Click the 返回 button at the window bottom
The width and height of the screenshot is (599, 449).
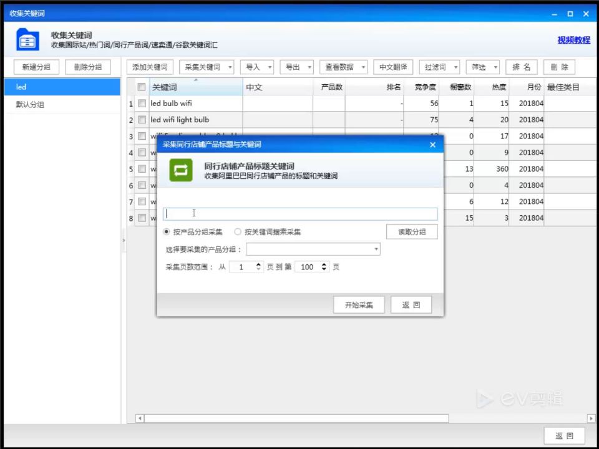pyautogui.click(x=564, y=436)
